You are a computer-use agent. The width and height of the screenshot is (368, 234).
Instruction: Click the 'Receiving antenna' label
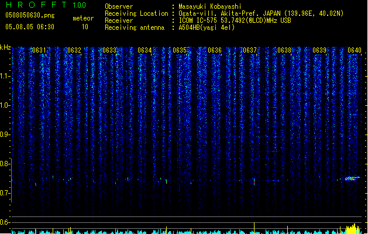(x=135, y=27)
